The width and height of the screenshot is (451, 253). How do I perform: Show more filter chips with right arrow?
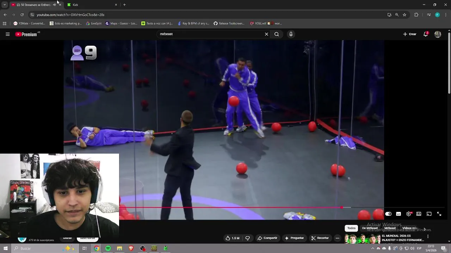[x=424, y=229]
